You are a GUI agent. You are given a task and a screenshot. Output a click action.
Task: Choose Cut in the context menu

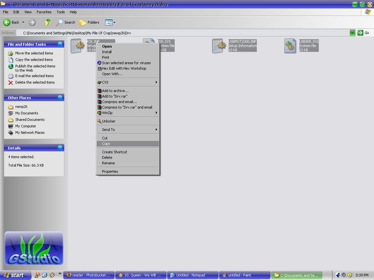[128, 138]
